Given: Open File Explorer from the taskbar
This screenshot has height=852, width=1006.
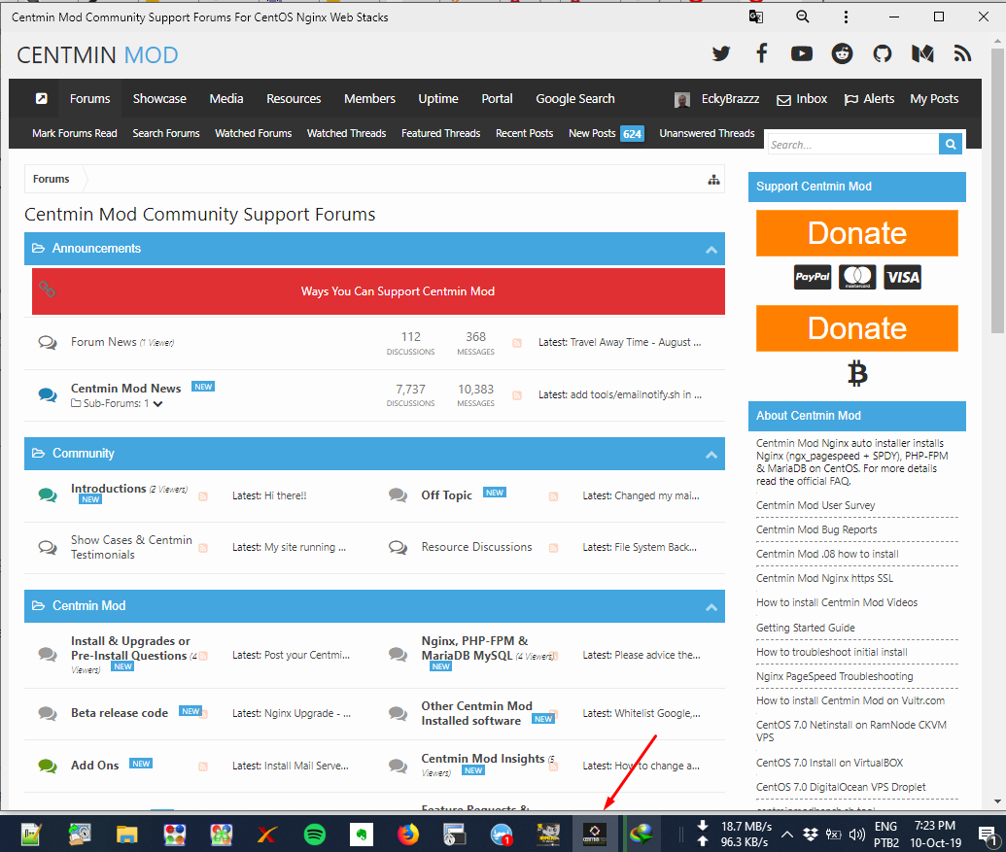Looking at the screenshot, I should point(127,835).
